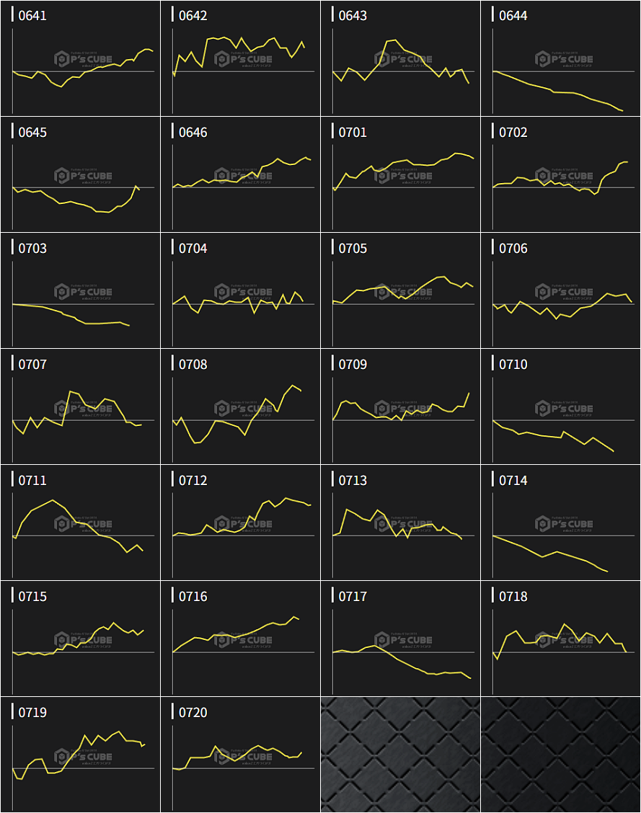View the chart numbered 0646
This screenshot has width=641, height=813.
click(240, 174)
